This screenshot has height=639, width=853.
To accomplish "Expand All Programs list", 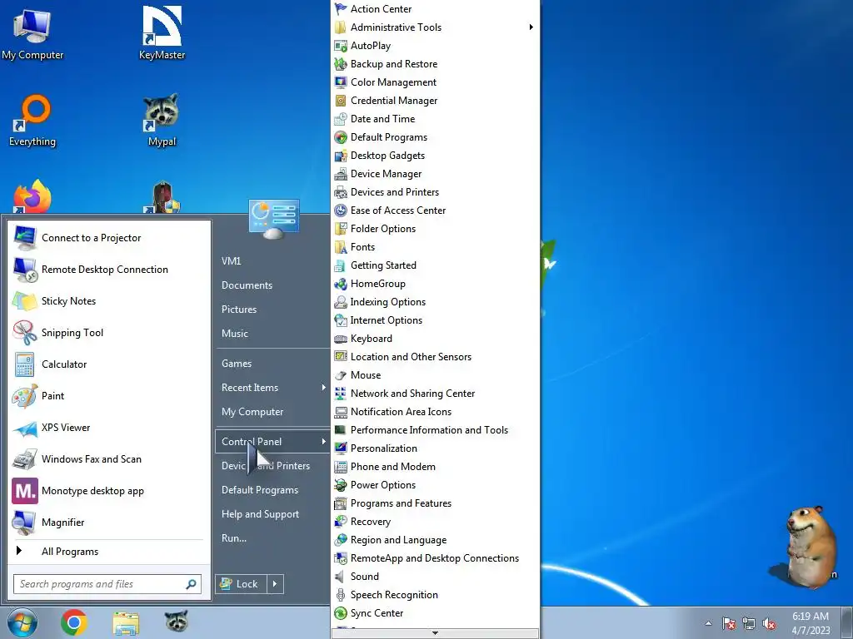I will click(x=109, y=552).
